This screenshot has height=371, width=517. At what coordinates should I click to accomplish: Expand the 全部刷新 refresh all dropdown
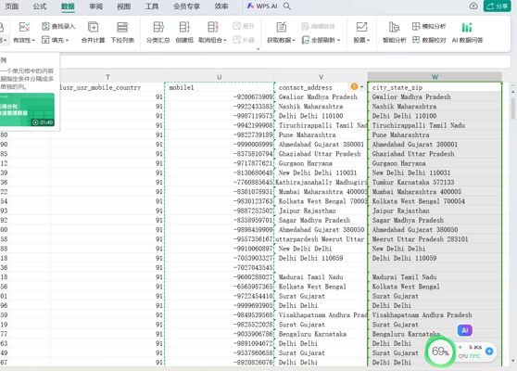point(322,40)
